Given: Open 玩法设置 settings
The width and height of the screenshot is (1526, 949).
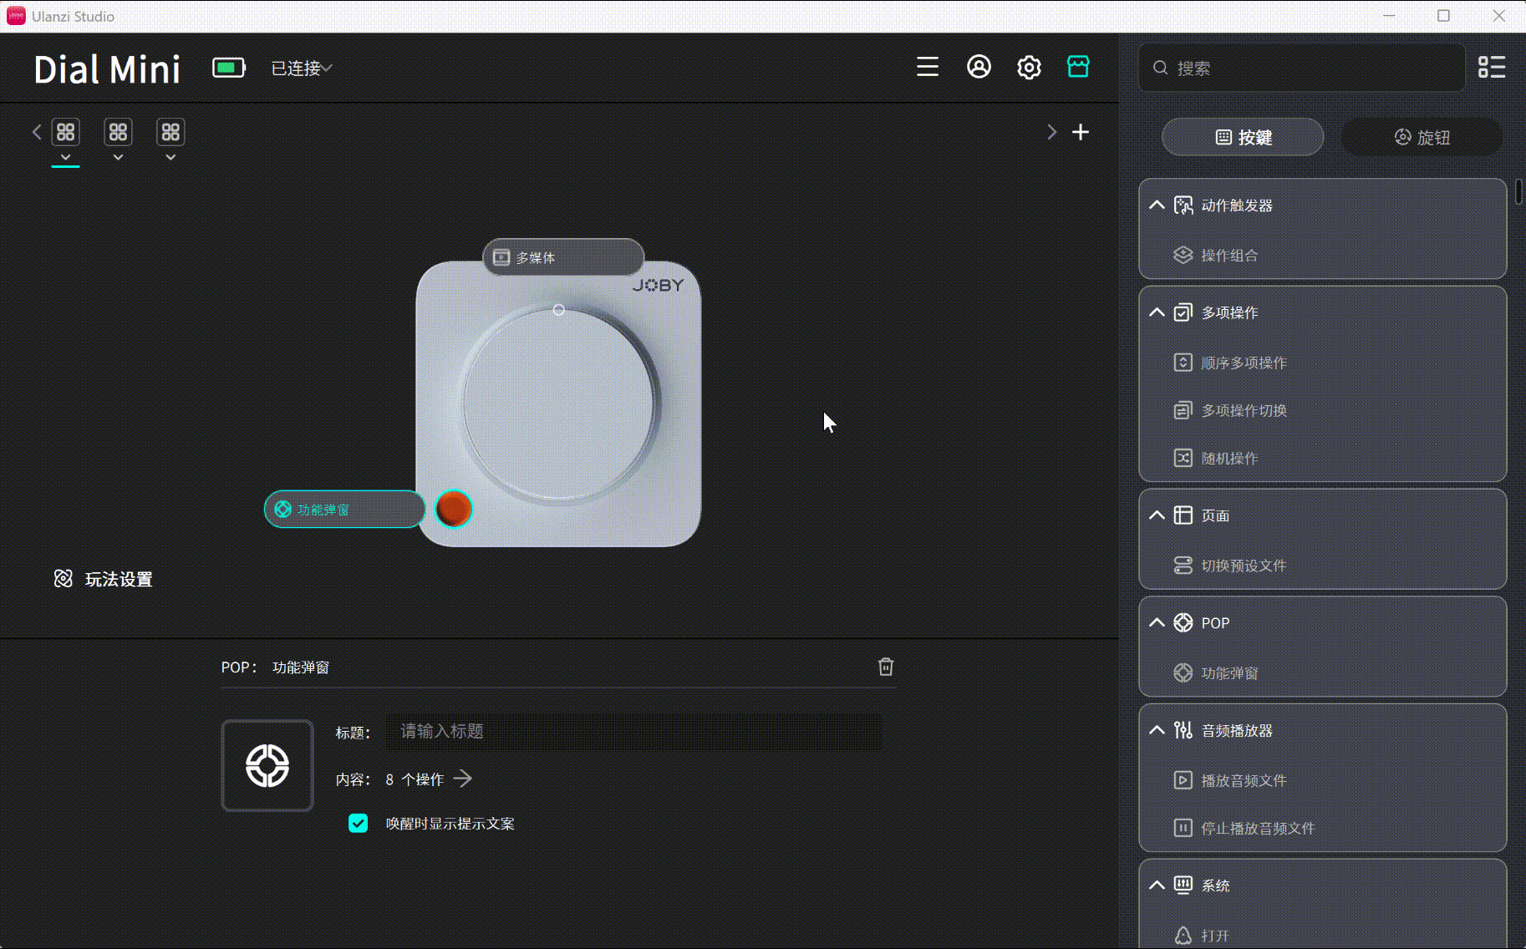Looking at the screenshot, I should (104, 579).
